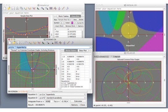Click Copy graph icon in dataplot.gr toolbar
Viewport: 168px width, 112px height.
click(x=21, y=8)
